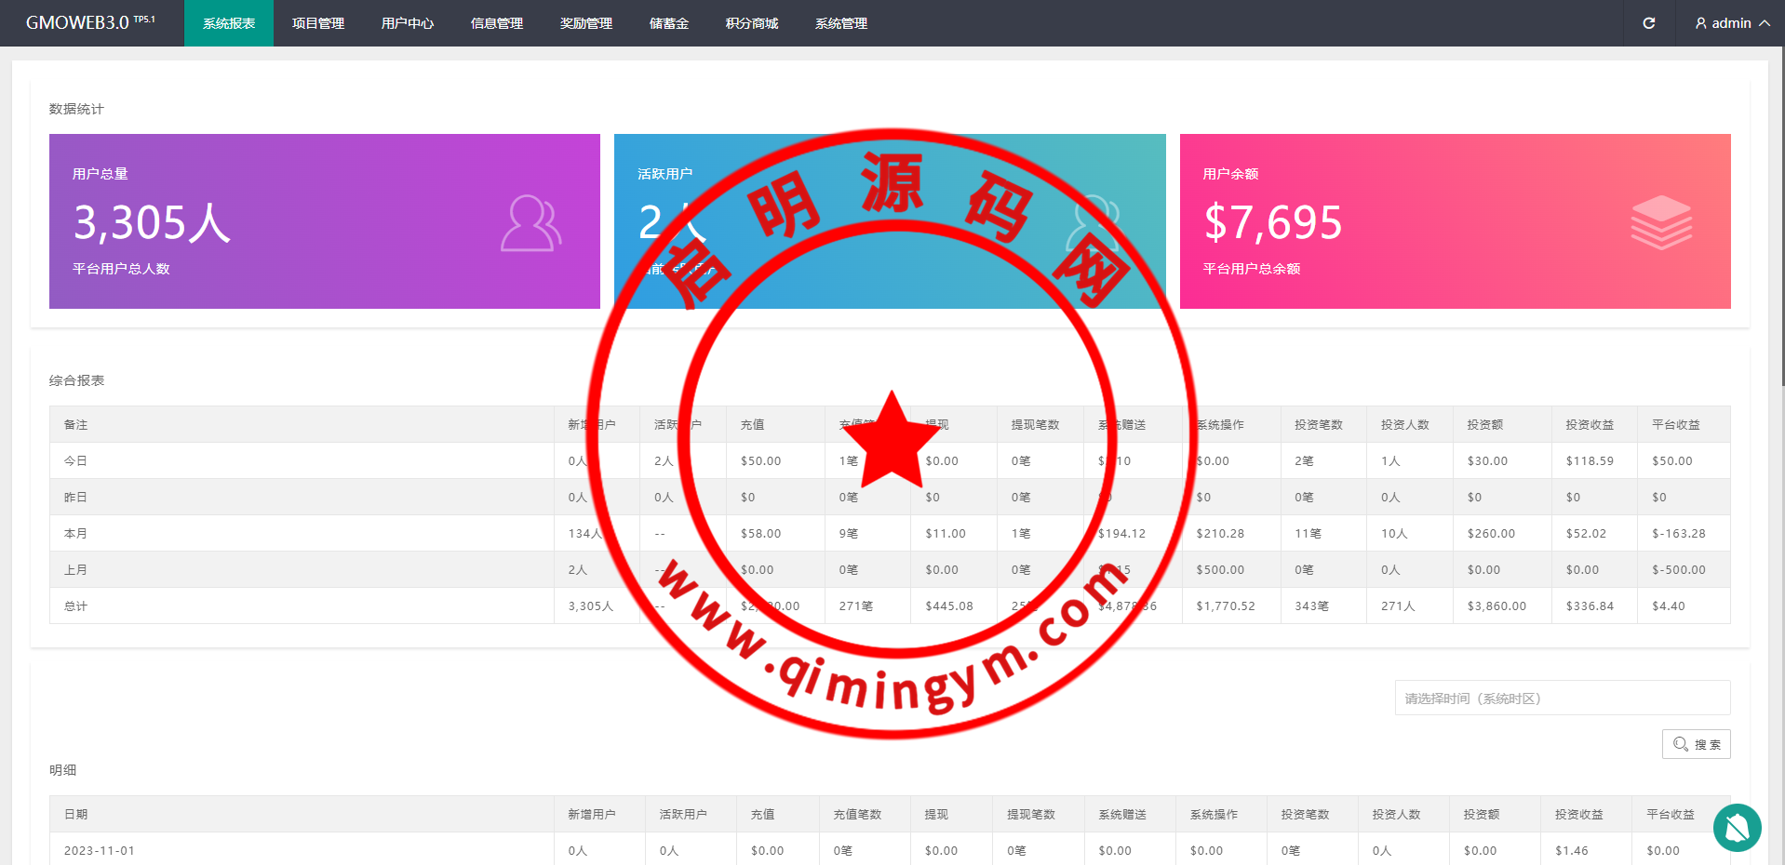Click the admin user profile icon
The width and height of the screenshot is (1785, 865).
tap(1701, 23)
